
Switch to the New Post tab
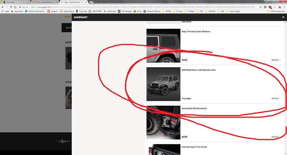point(15,2)
